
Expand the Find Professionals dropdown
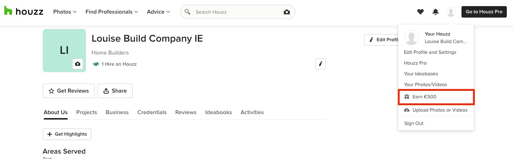pos(112,12)
